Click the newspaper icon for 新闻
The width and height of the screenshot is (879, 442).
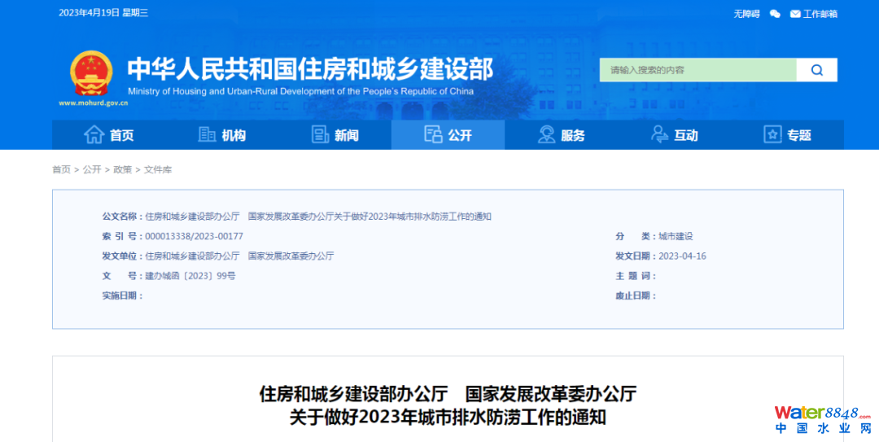321,135
